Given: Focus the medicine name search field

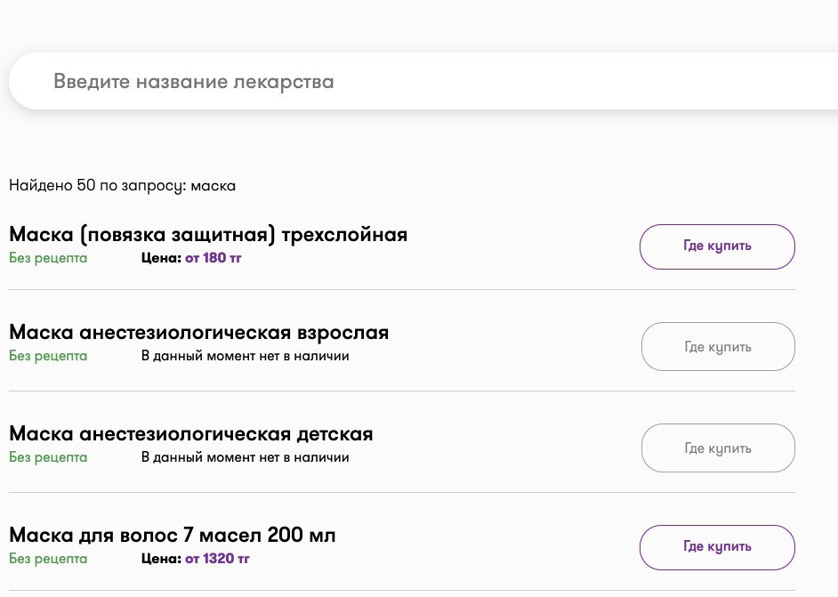Looking at the screenshot, I should [423, 81].
